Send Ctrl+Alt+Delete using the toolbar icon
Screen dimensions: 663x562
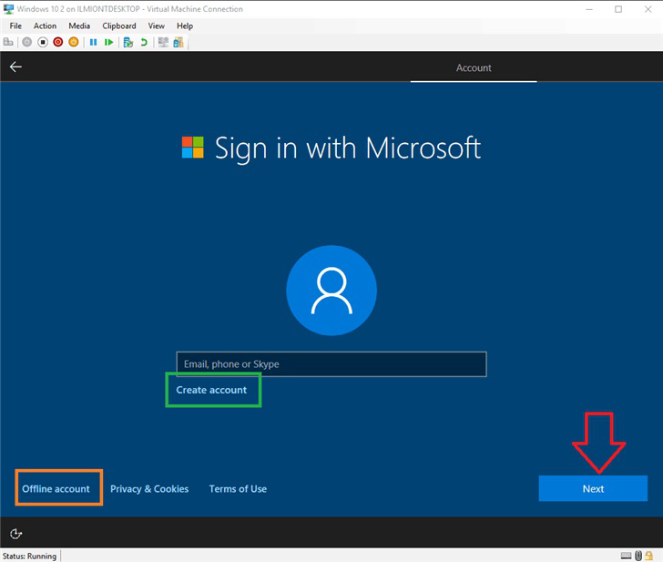(9, 42)
